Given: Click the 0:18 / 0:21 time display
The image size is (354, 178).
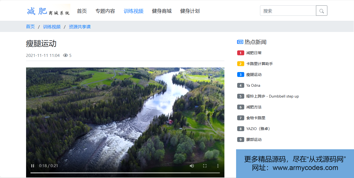Looking at the screenshot, I should 49,166.
